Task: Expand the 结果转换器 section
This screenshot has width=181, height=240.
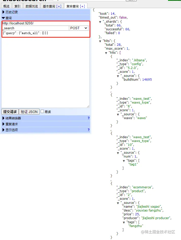Action: pos(46,118)
